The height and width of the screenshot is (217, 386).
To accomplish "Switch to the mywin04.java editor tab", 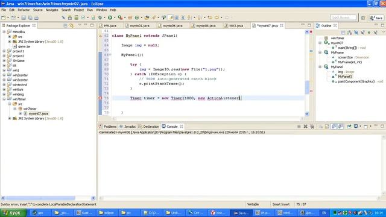I will pos(172,25).
